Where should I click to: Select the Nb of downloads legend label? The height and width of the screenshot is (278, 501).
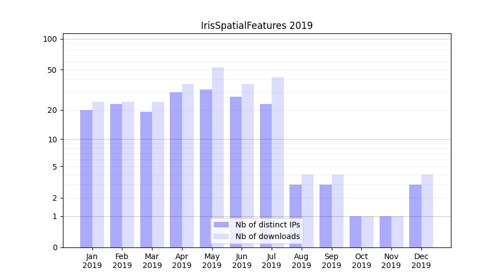pos(267,236)
